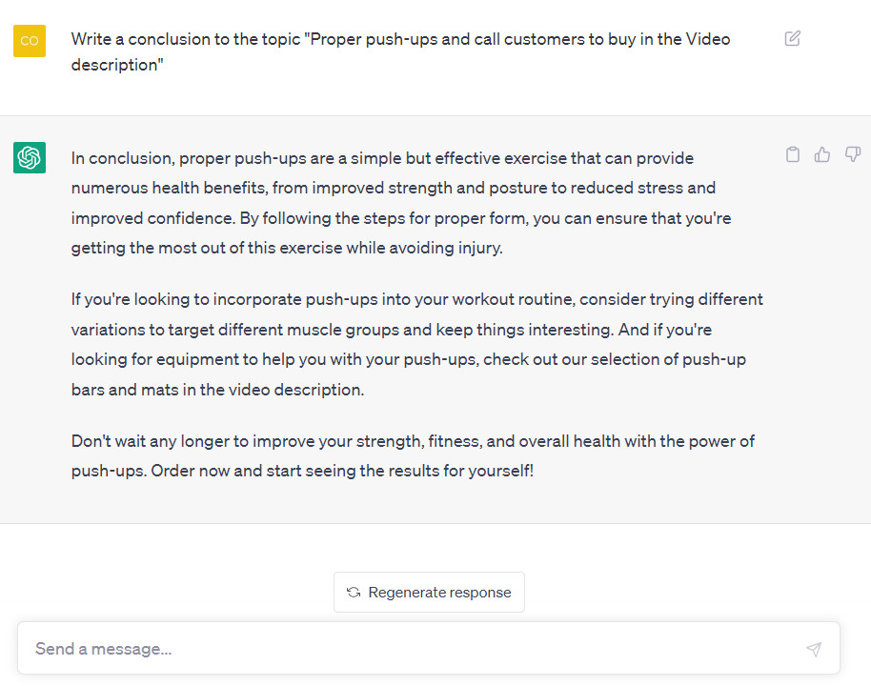Click the paragraph starting Don't wait any longer
Screen dimensions: 871x686
pyautogui.click(x=413, y=455)
